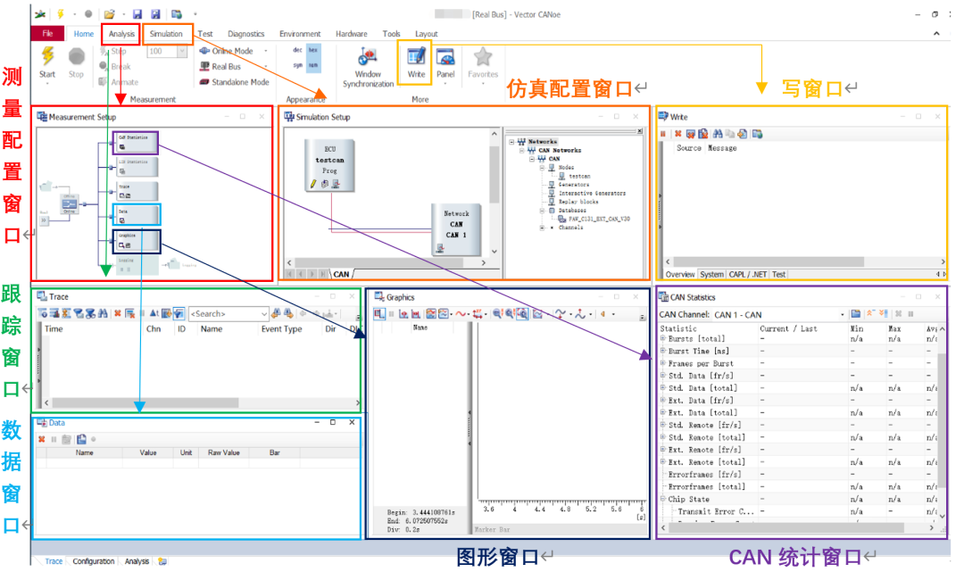Viewport: 964px width, 572px height.
Task: Click the fit-all zoom icon in Graphics toolbar
Action: 522,314
